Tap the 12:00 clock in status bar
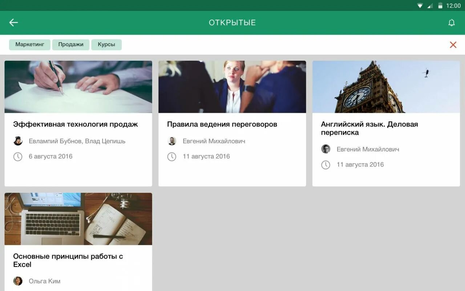 453,5
